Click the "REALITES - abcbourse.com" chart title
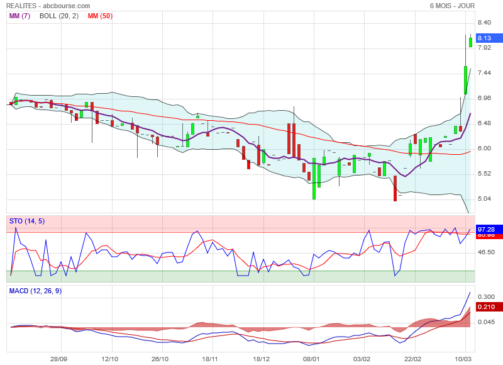 point(48,6)
